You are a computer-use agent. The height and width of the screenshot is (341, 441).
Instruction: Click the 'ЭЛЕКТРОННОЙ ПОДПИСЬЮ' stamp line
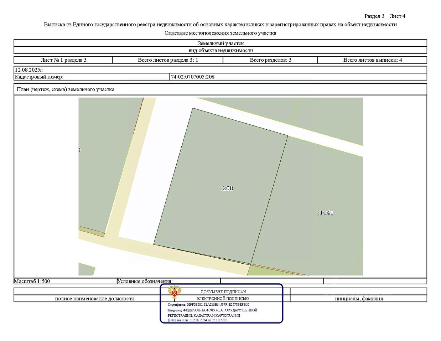click(x=223, y=299)
